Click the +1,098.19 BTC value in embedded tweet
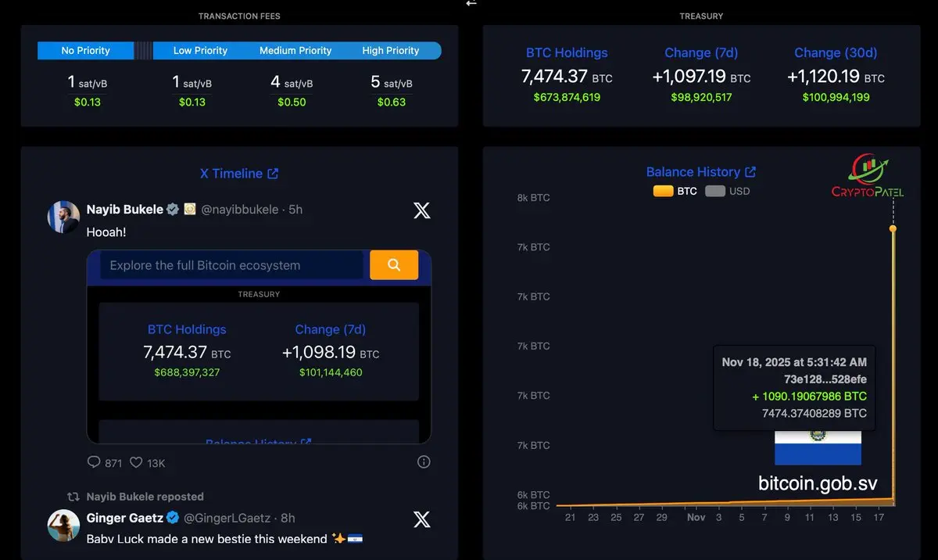Screen dimensions: 938x560 coord(330,353)
